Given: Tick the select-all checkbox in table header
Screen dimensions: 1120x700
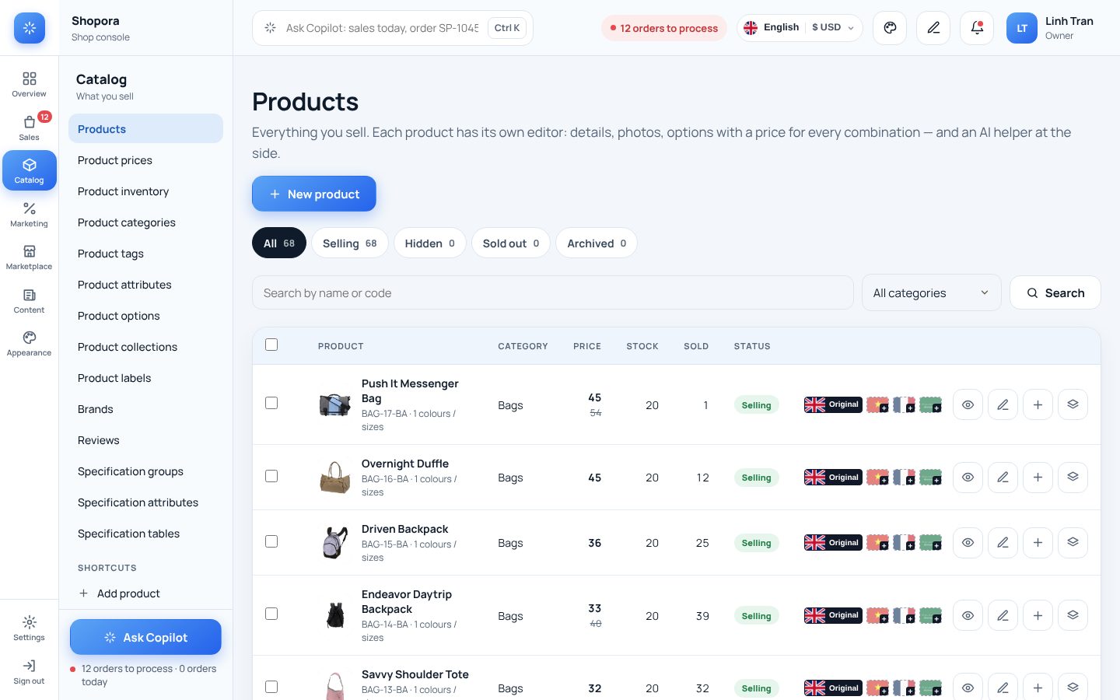Looking at the screenshot, I should 271,345.
